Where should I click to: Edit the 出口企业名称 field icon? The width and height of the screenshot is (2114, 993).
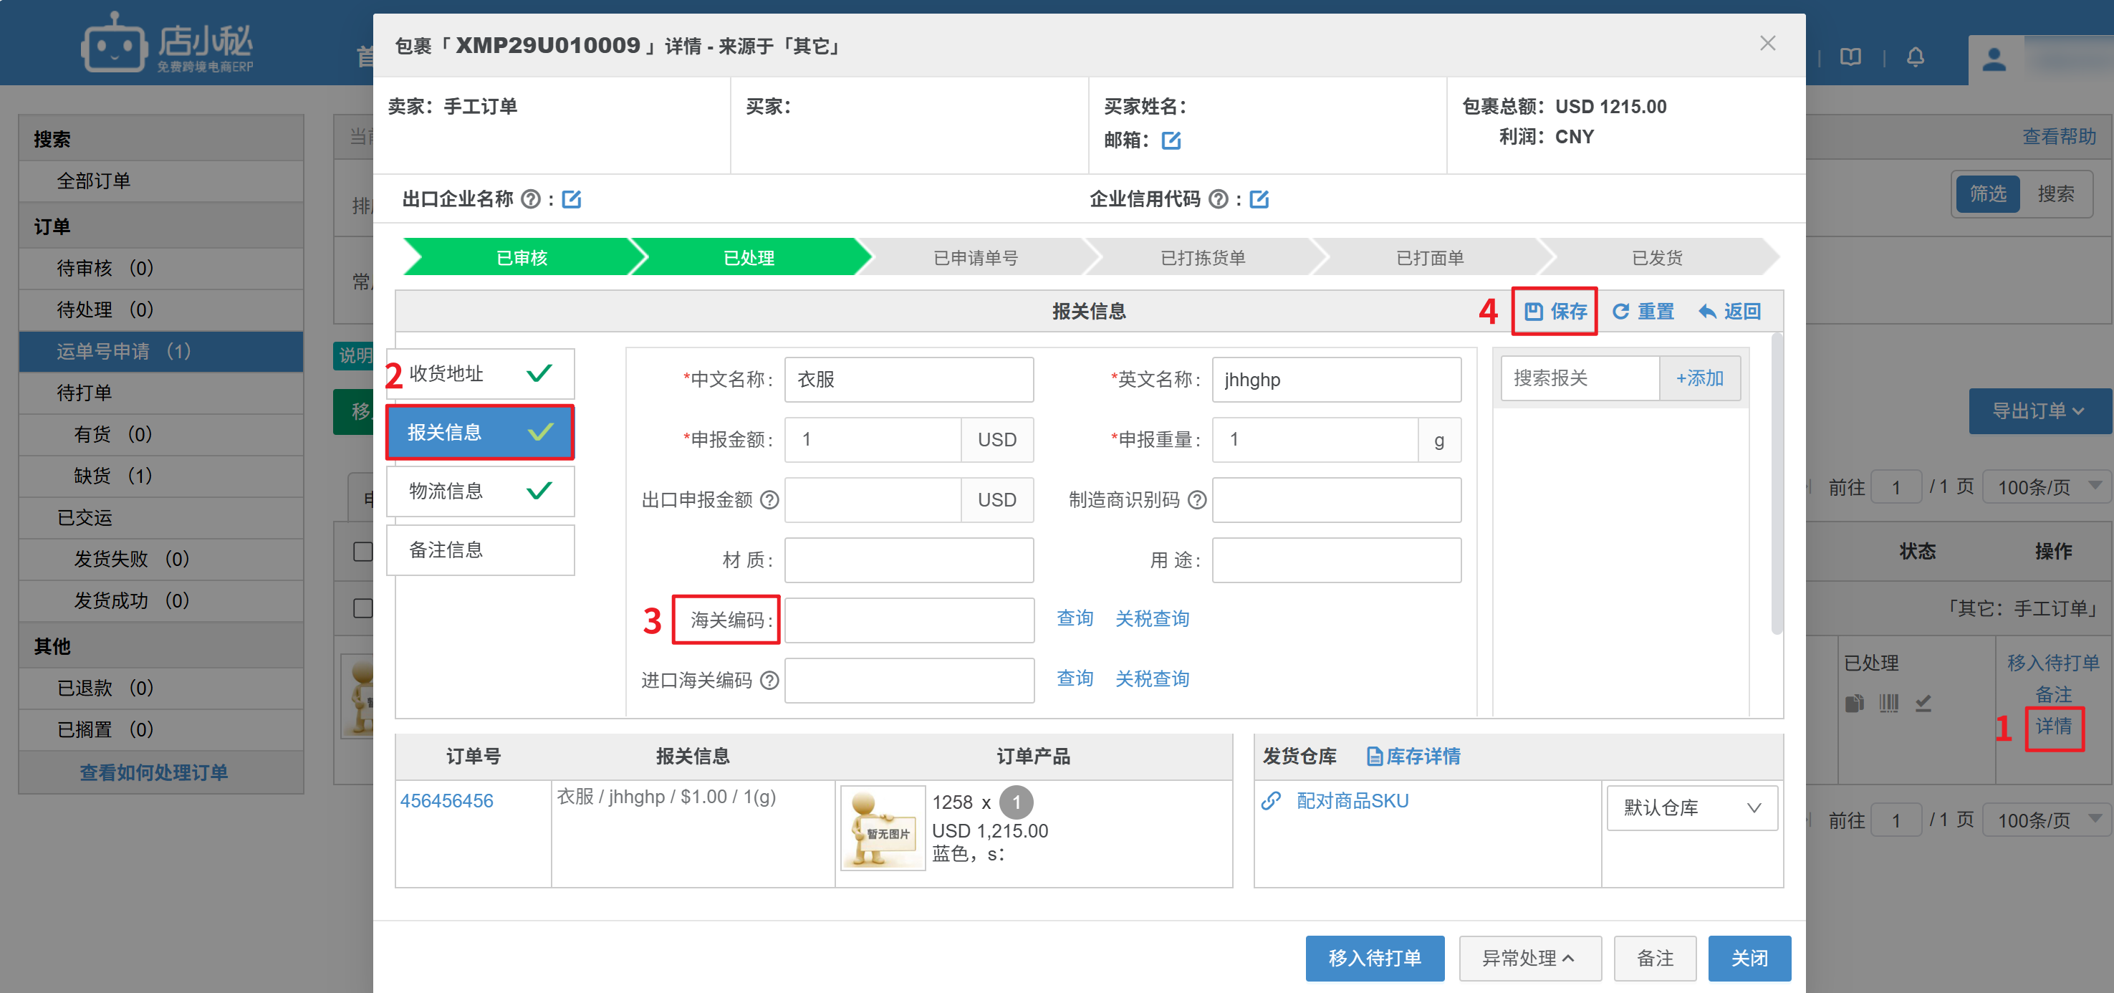(x=571, y=199)
